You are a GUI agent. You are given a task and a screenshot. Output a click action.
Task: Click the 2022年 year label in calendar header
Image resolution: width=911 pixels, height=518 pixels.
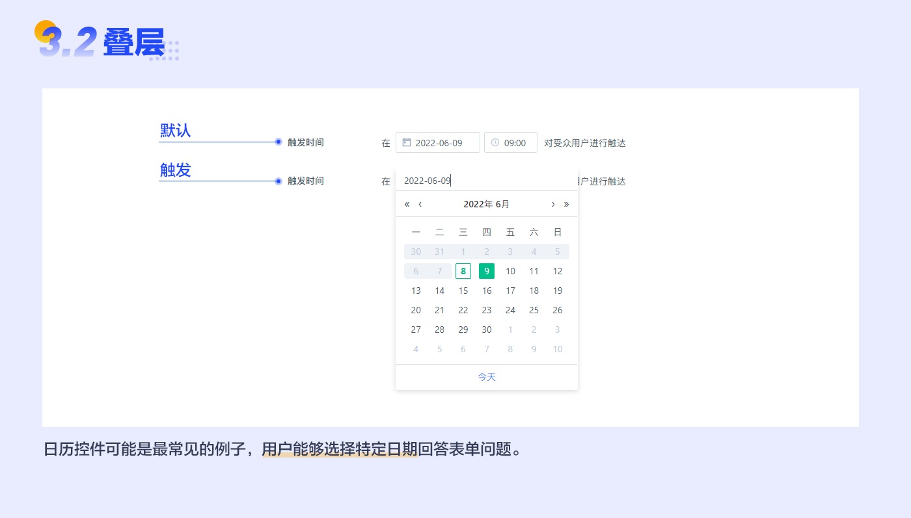click(x=478, y=204)
